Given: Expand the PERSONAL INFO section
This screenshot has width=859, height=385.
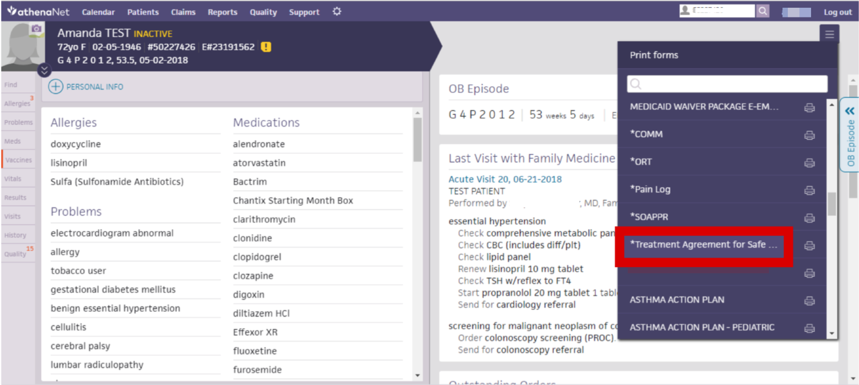Looking at the screenshot, I should click(56, 87).
